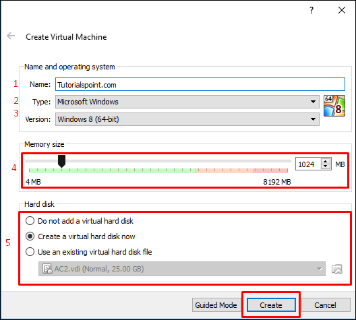Click the Name field containing Tutorialspoint.com
Viewport: 356px width, 320px height.
[x=200, y=85]
